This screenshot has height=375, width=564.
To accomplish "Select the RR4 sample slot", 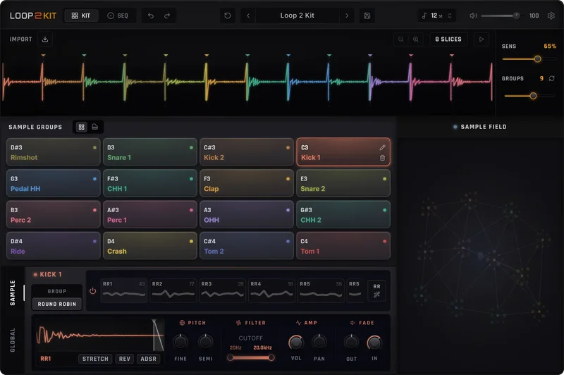I will click(x=271, y=290).
